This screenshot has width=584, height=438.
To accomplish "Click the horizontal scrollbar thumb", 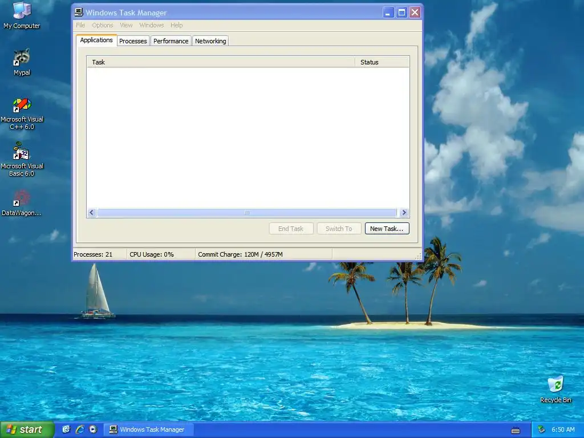I will (246, 213).
